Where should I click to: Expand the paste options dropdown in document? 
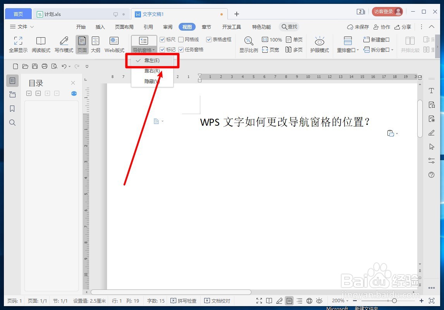click(x=397, y=133)
